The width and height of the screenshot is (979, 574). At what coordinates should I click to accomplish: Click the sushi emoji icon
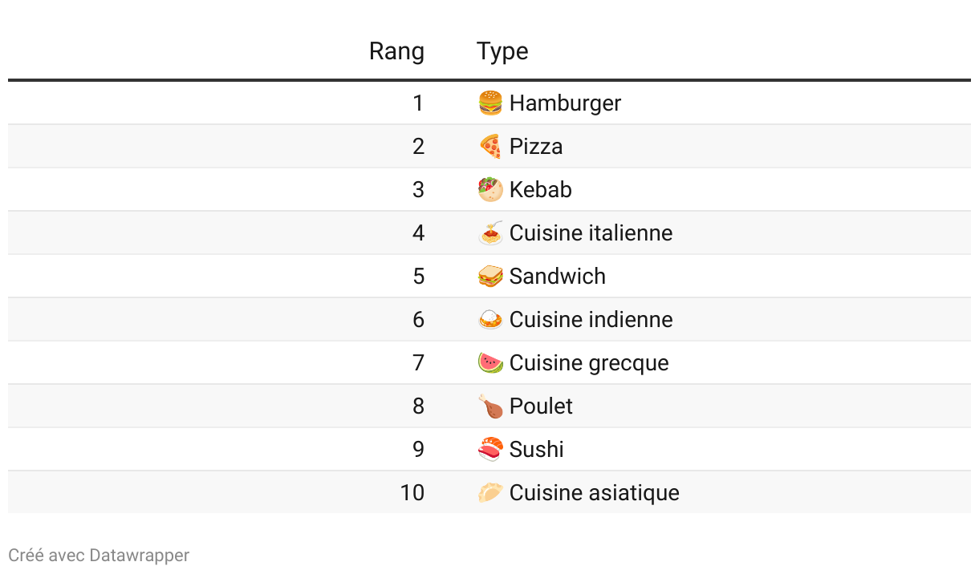(x=490, y=449)
